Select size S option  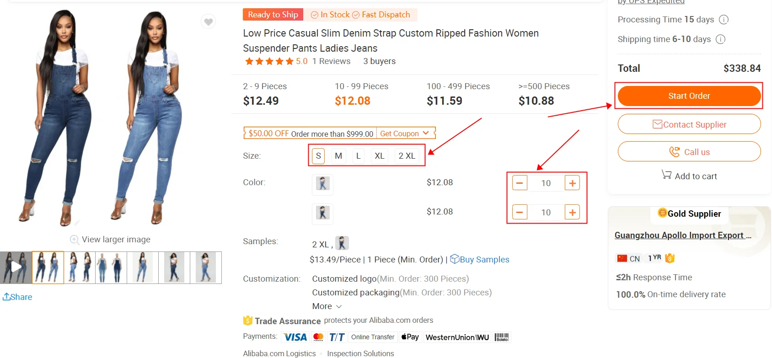coord(318,156)
